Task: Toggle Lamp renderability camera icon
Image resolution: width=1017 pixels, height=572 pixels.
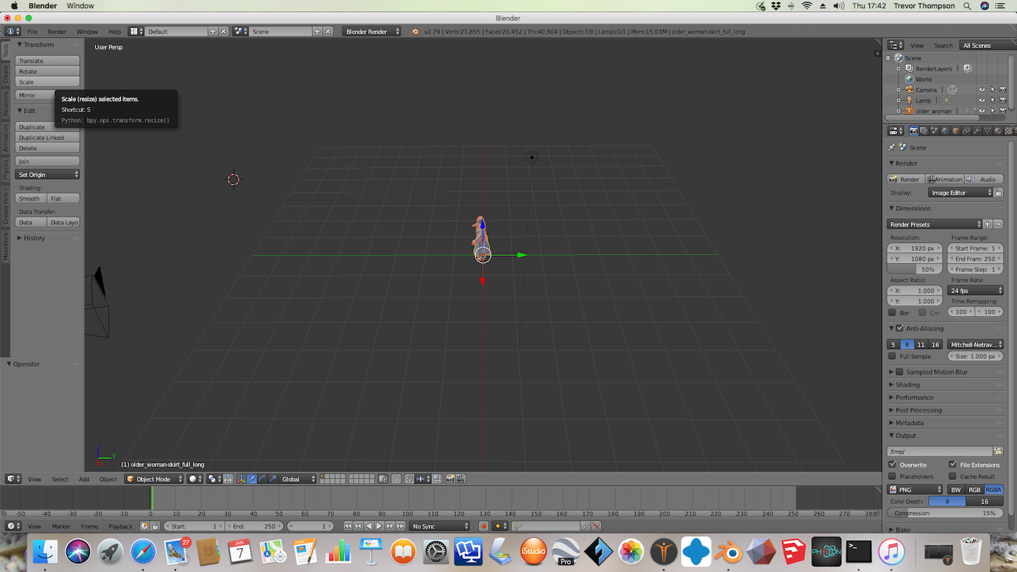Action: pos(1003,100)
